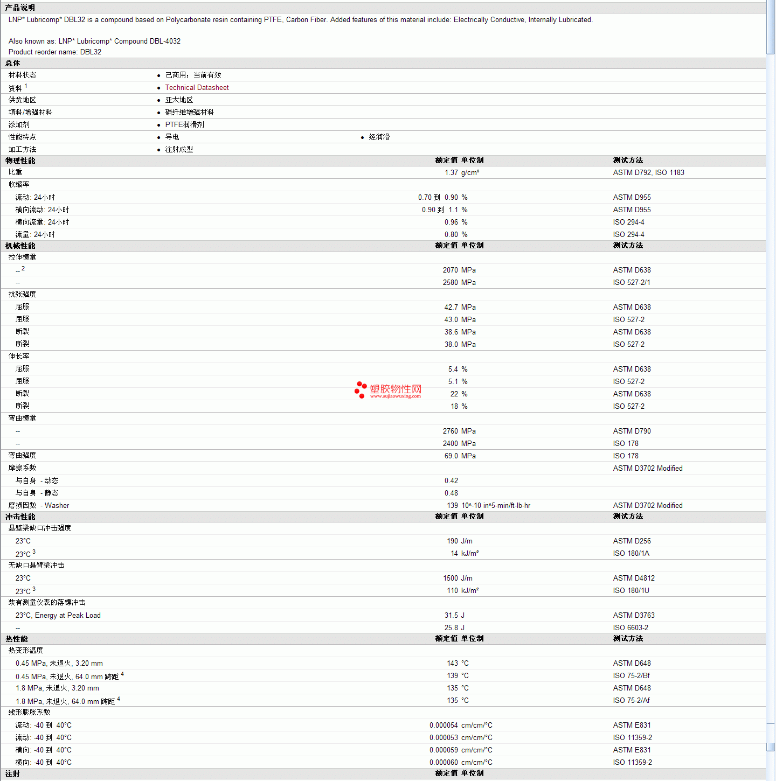The width and height of the screenshot is (776, 781).
Task: Click the expansion value '0.000054'
Action: (444, 725)
